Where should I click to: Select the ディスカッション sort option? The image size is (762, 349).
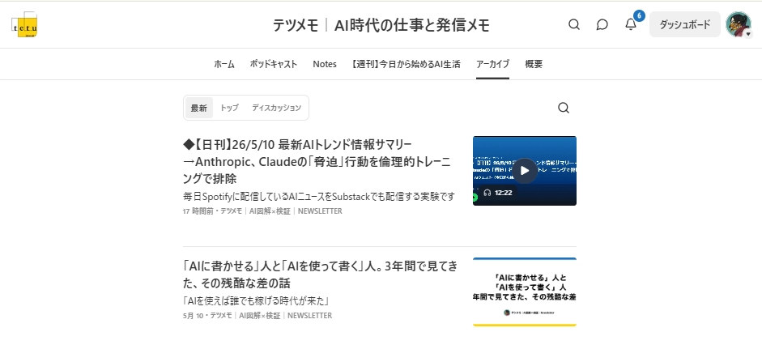[276, 108]
